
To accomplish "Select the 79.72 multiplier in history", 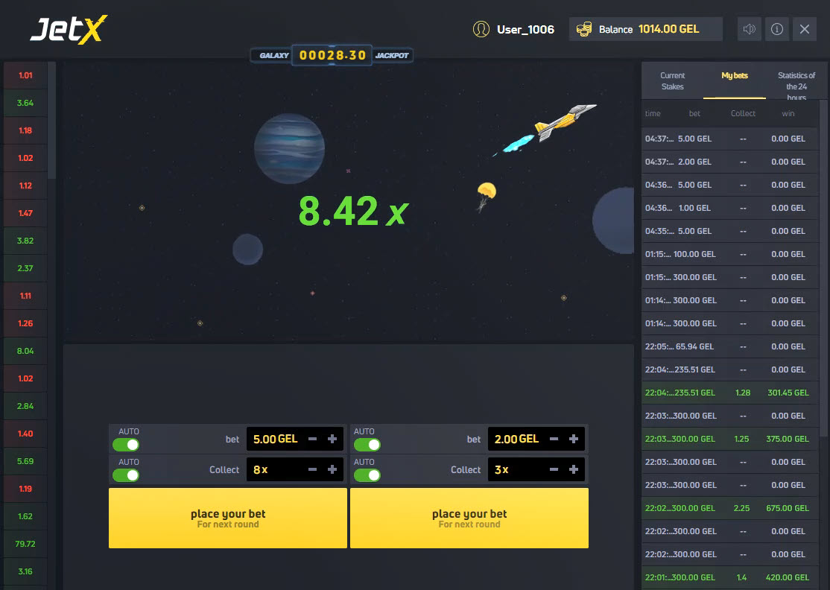I will click(x=25, y=544).
